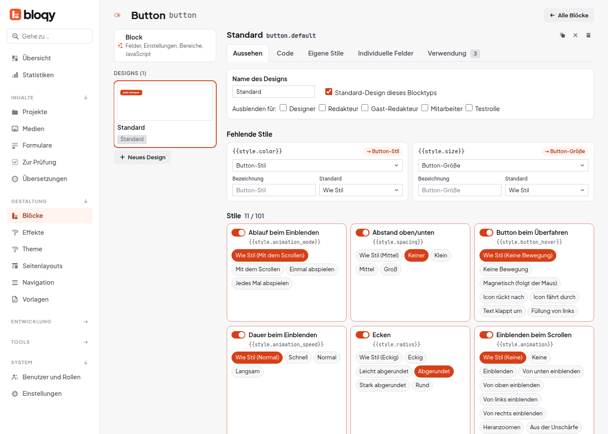Image resolution: width=608 pixels, height=434 pixels.
Task: Open the Medien library
Action: (50, 129)
